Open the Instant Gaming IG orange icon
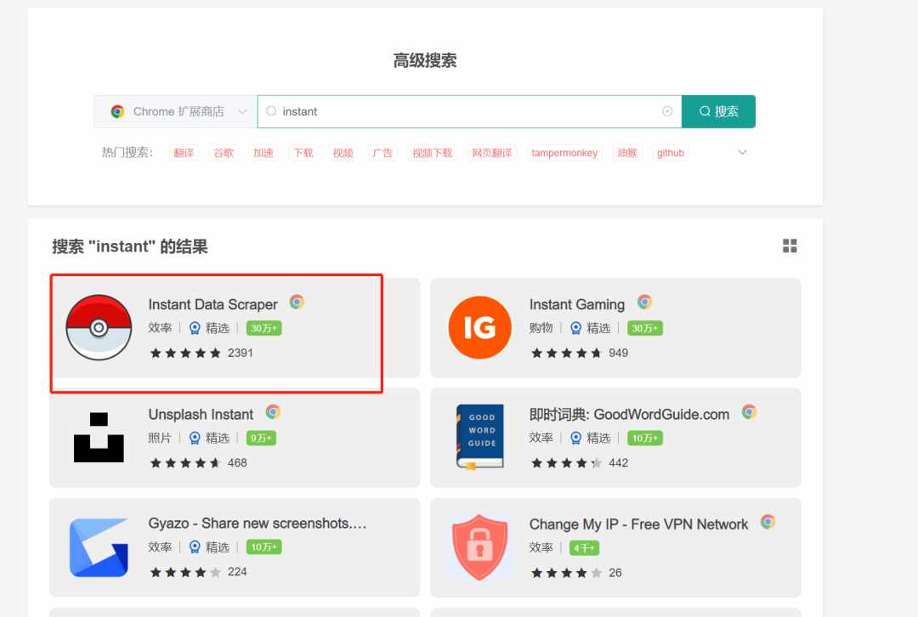918x617 pixels. (480, 327)
